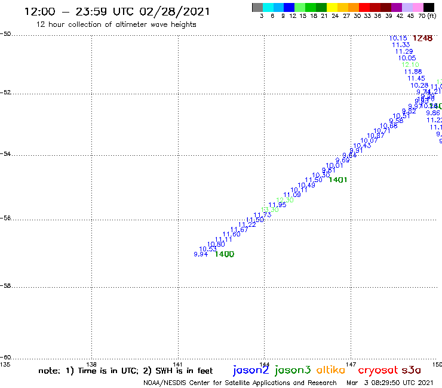Click the green 1400 pass time label
The image size is (442, 388).
tap(225, 254)
